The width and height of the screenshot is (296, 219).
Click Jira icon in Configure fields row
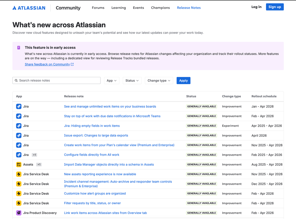tap(19, 155)
